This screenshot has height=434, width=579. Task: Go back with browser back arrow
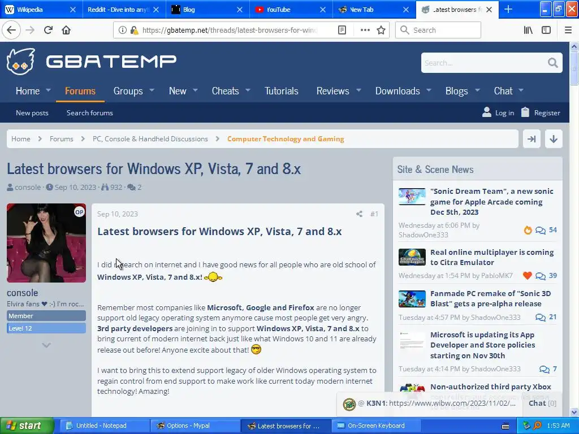[x=11, y=30]
